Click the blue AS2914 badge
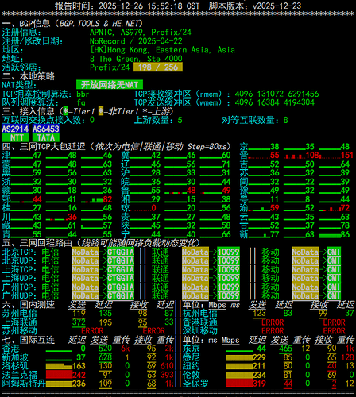The image size is (356, 397). pos(15,129)
